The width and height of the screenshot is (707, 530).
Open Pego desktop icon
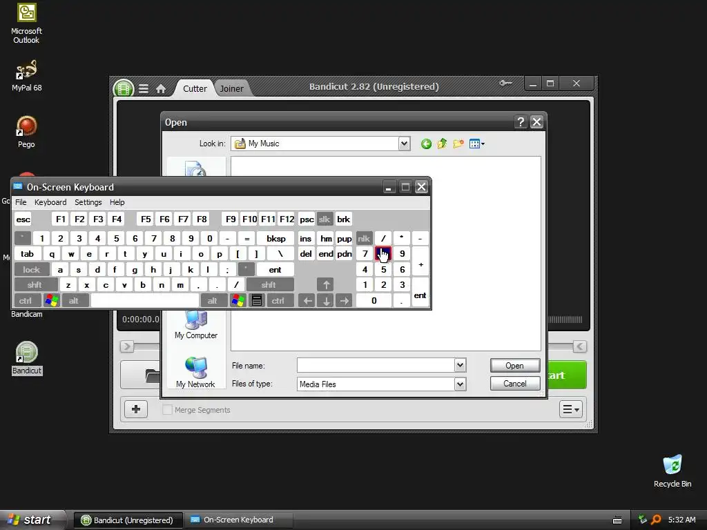(x=26, y=132)
